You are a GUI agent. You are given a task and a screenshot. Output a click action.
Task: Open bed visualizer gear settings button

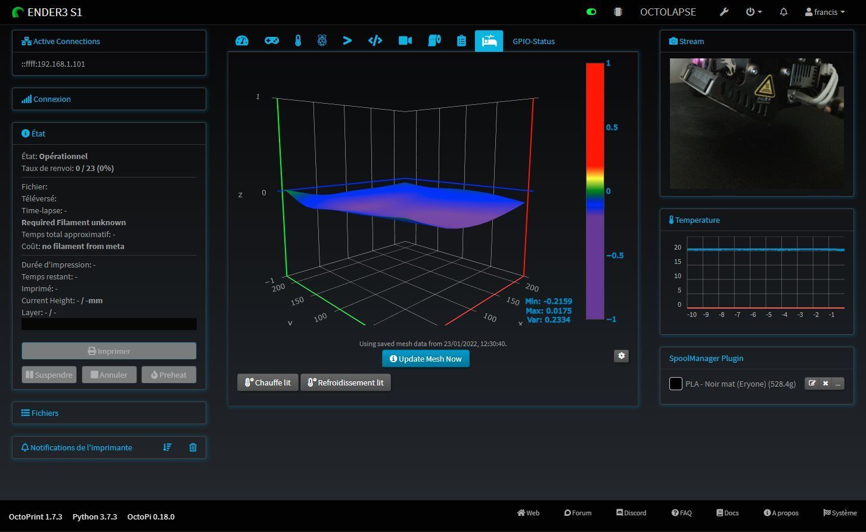coord(622,356)
